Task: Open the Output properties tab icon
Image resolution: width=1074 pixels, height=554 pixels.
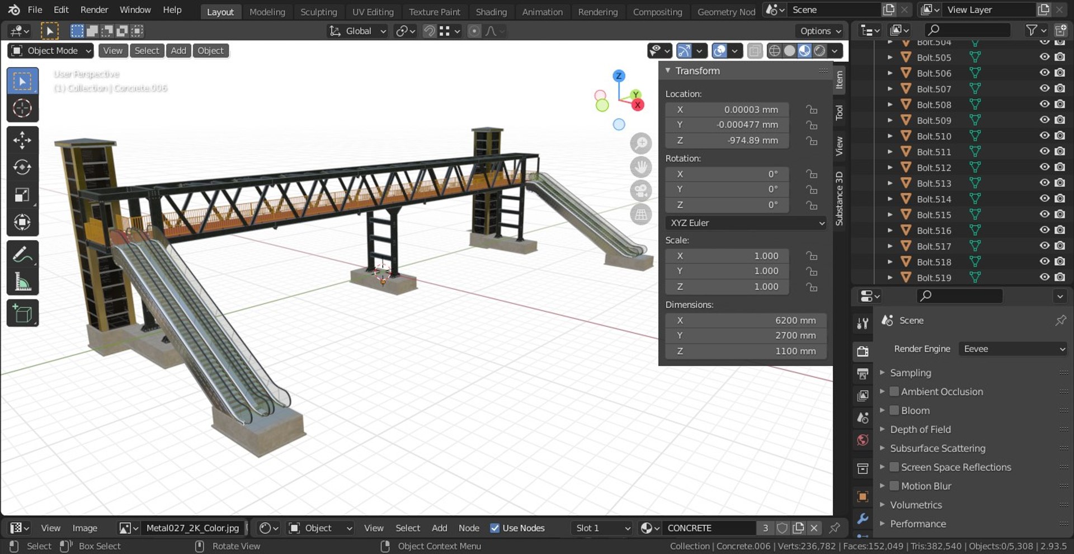Action: pos(863,373)
